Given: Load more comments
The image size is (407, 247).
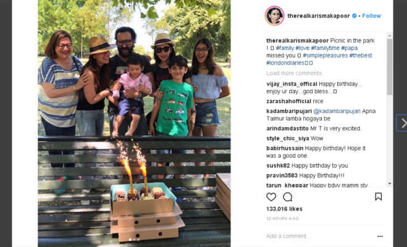Looking at the screenshot, I should click(x=294, y=73).
